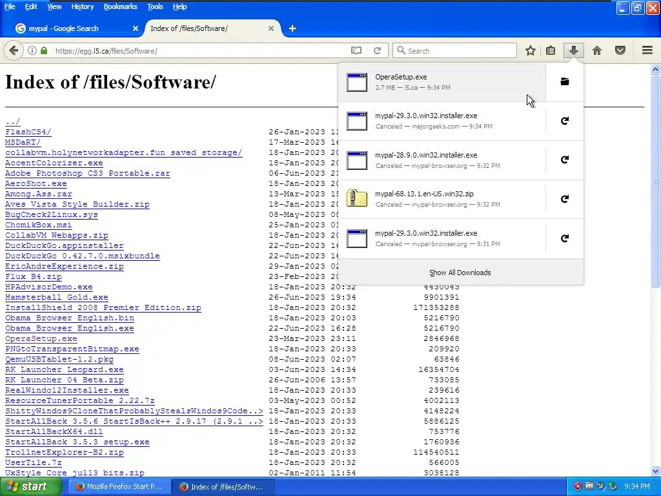Bookmark this page with star icon
The height and width of the screenshot is (496, 661).
[531, 50]
